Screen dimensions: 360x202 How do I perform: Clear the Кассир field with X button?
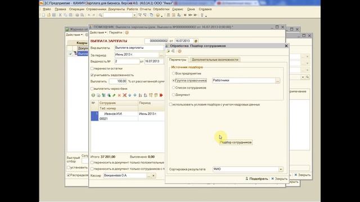[154, 176]
